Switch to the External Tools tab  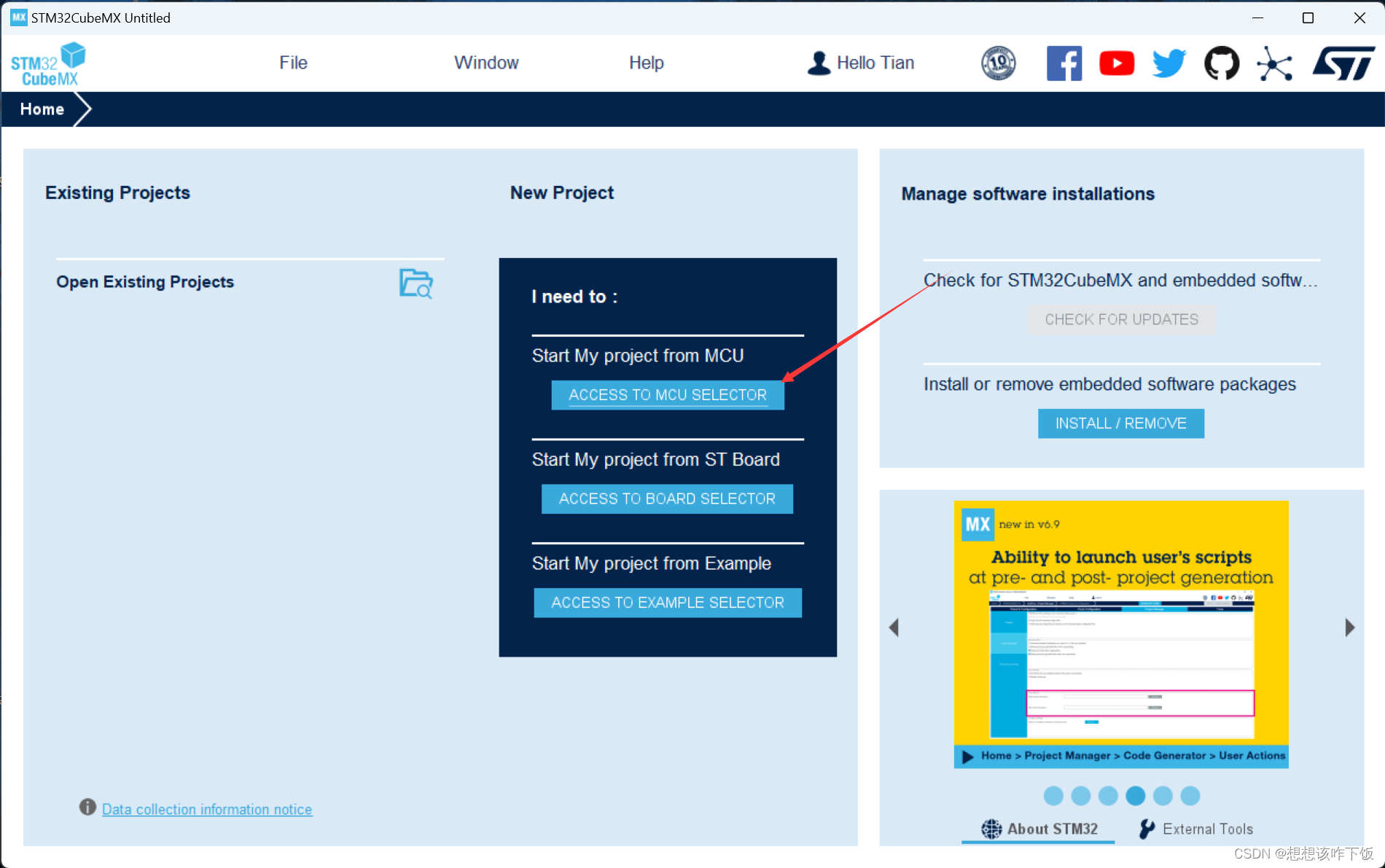point(1195,829)
